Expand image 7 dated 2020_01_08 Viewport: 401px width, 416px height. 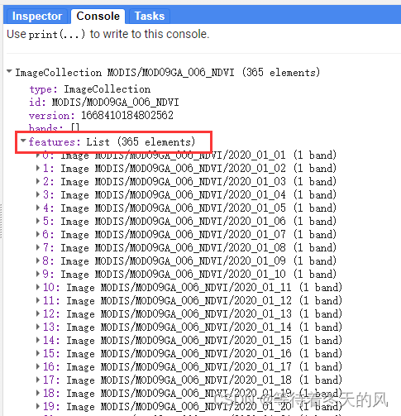pyautogui.click(x=38, y=247)
